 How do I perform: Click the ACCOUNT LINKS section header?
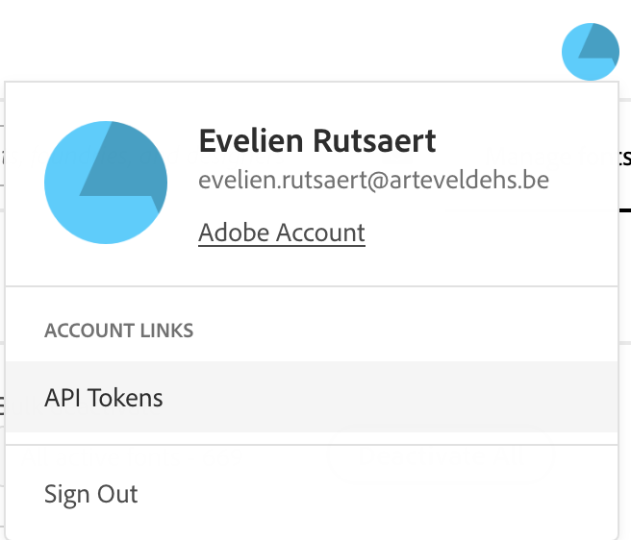[x=118, y=331]
